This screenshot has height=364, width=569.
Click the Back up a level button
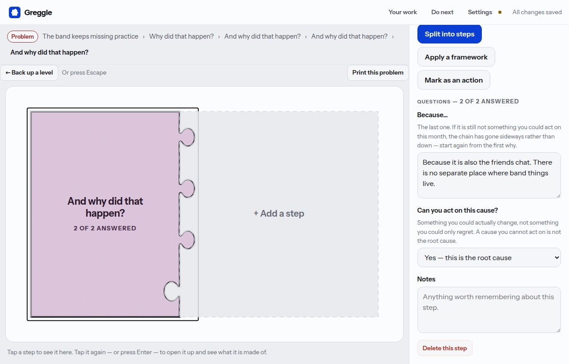coord(29,72)
